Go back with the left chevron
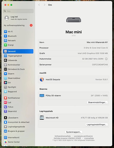This screenshot has width=114, height=148. (39, 5)
